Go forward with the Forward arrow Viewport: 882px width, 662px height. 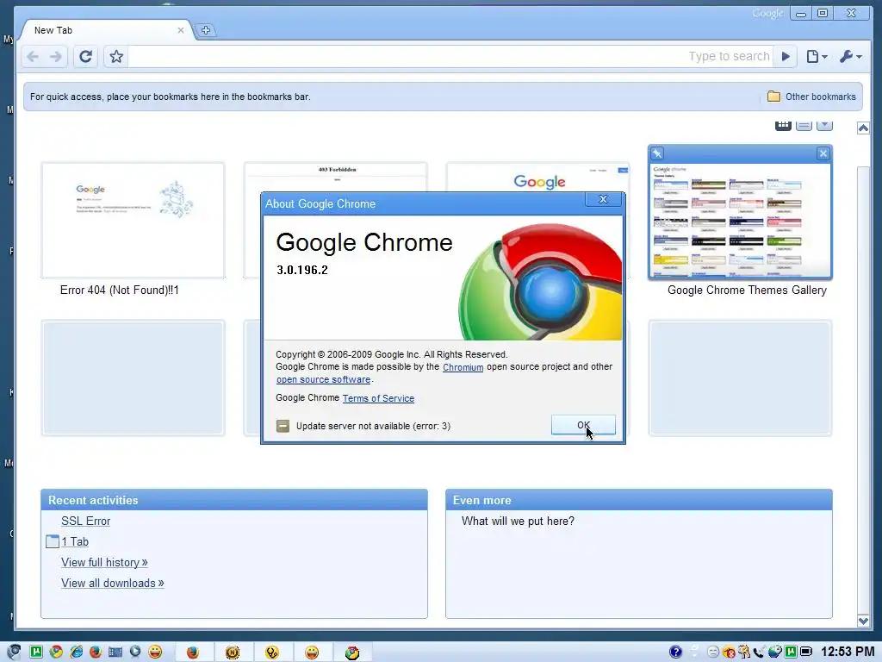tap(56, 56)
